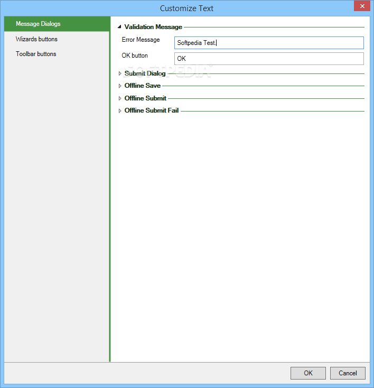Viewport: 374px width, 388px height.
Task: Click the Cancel button
Action: (348, 373)
